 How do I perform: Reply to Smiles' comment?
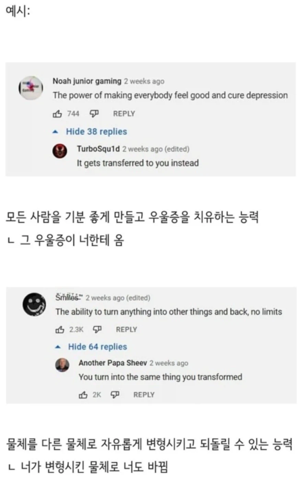tap(126, 329)
